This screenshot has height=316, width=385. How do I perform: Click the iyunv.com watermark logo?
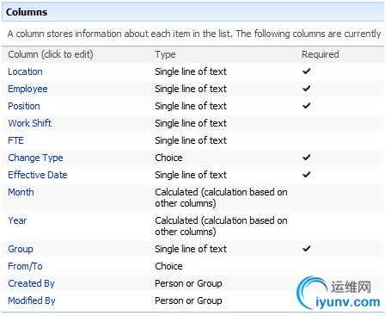339,293
